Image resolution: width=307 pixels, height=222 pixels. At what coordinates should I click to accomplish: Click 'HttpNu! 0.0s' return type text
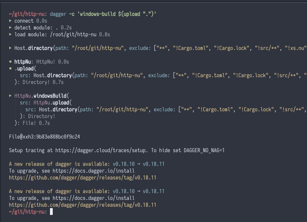pyautogui.click(x=53, y=62)
